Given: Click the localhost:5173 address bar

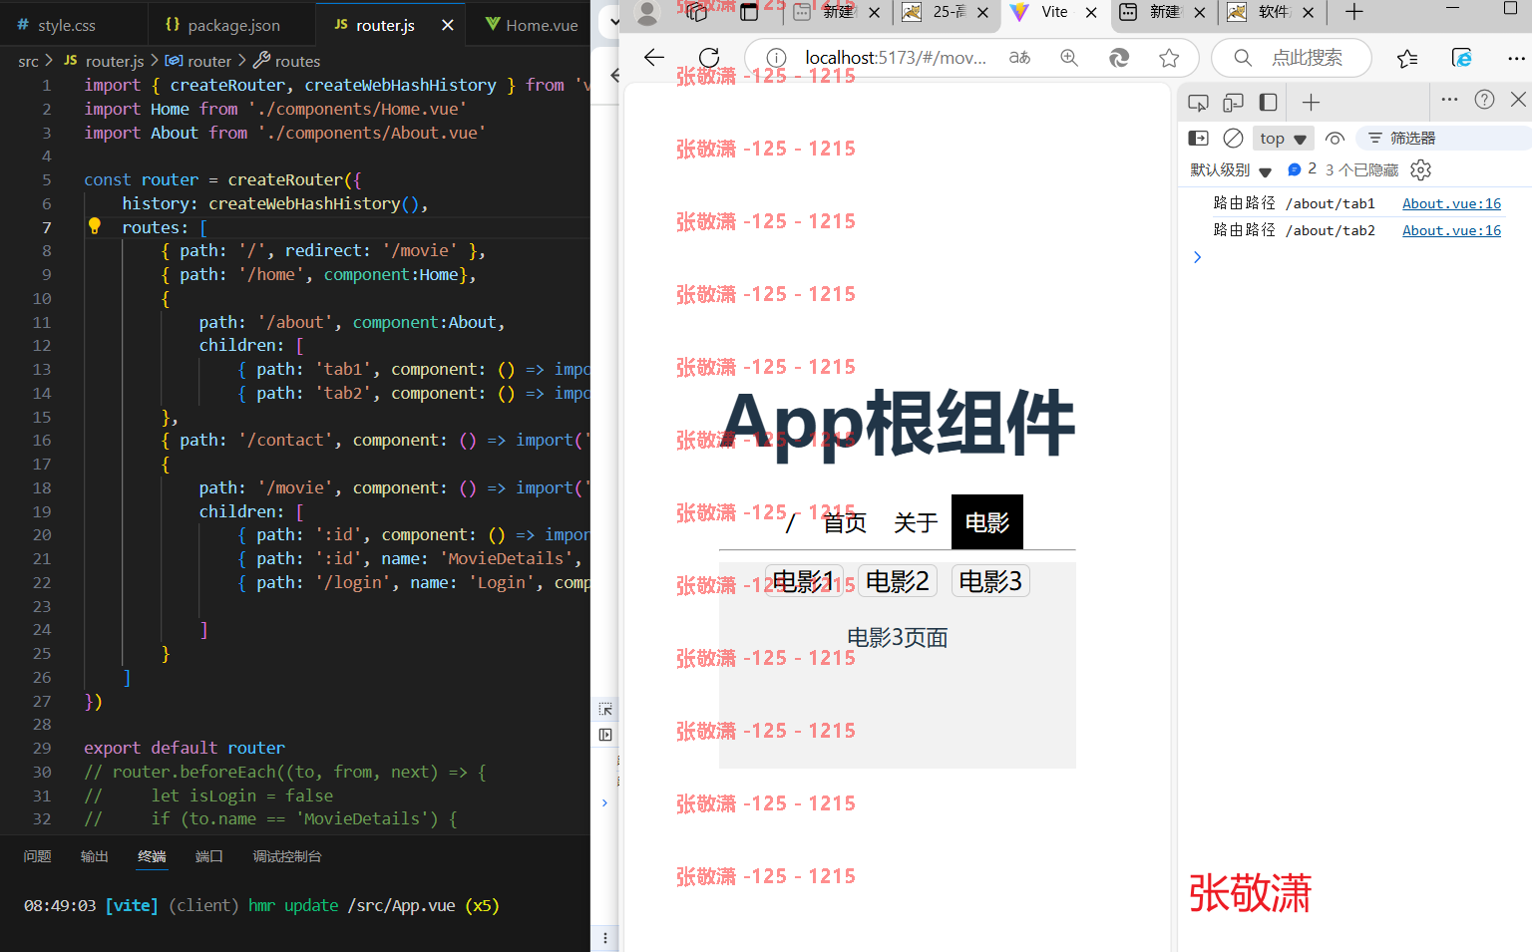Looking at the screenshot, I should point(896,58).
